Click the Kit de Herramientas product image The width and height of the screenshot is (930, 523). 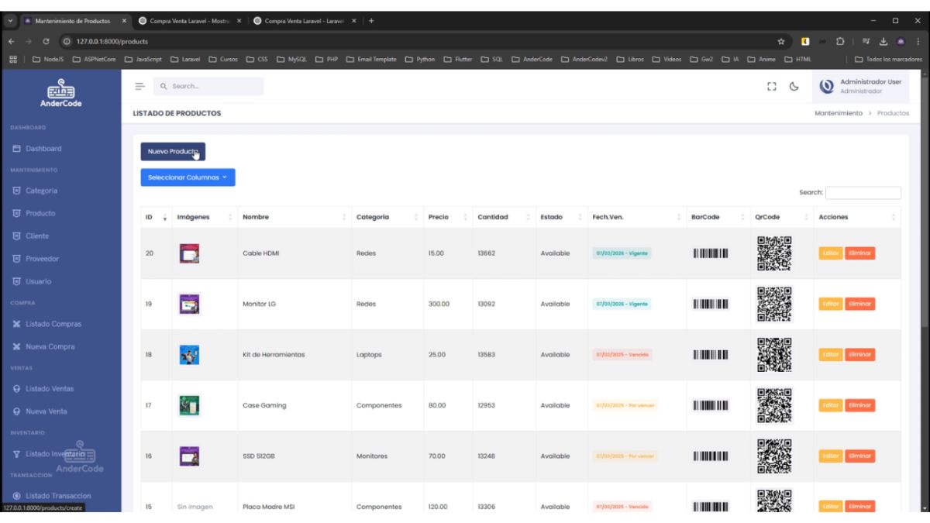click(x=189, y=355)
